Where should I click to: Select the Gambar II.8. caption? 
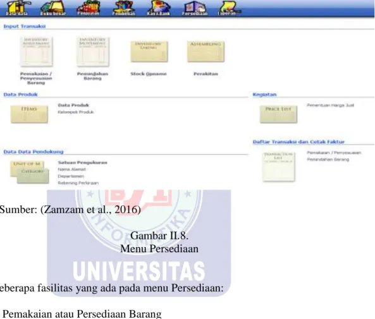click(x=159, y=236)
